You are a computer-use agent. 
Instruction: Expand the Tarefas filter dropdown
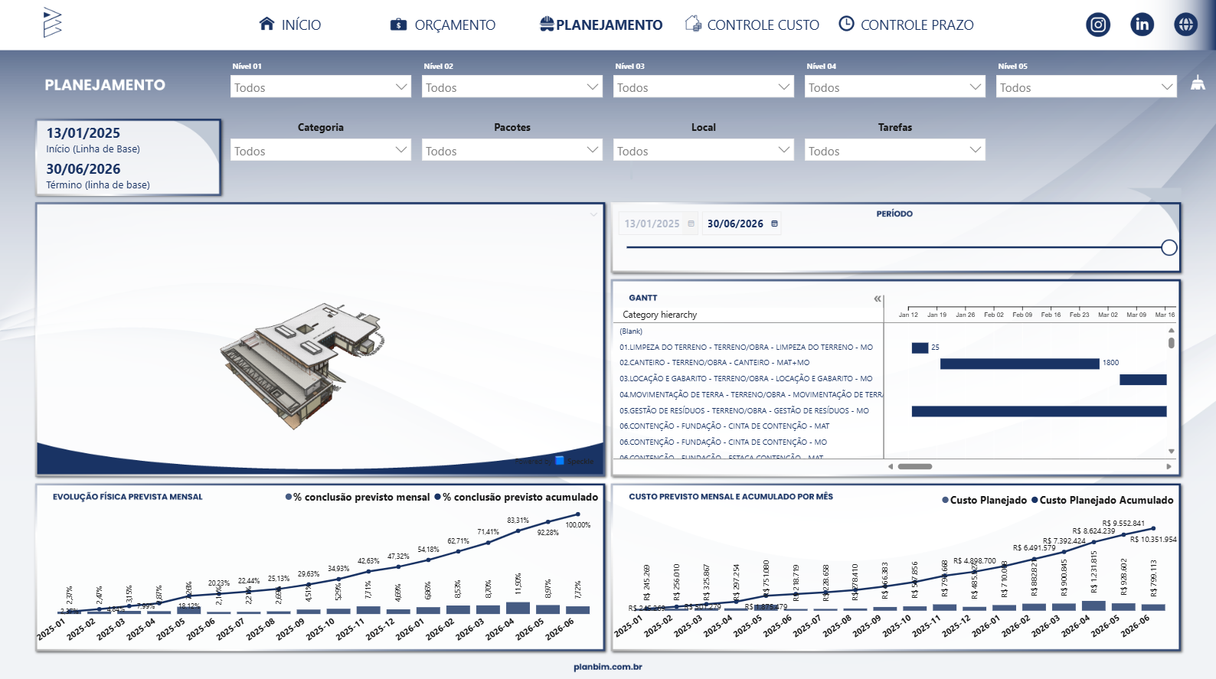pyautogui.click(x=894, y=151)
